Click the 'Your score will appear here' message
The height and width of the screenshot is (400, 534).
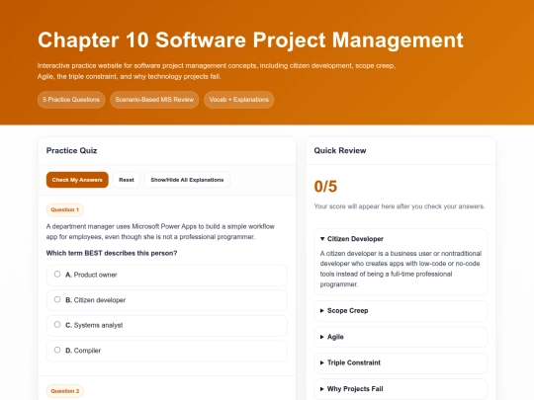400,206
